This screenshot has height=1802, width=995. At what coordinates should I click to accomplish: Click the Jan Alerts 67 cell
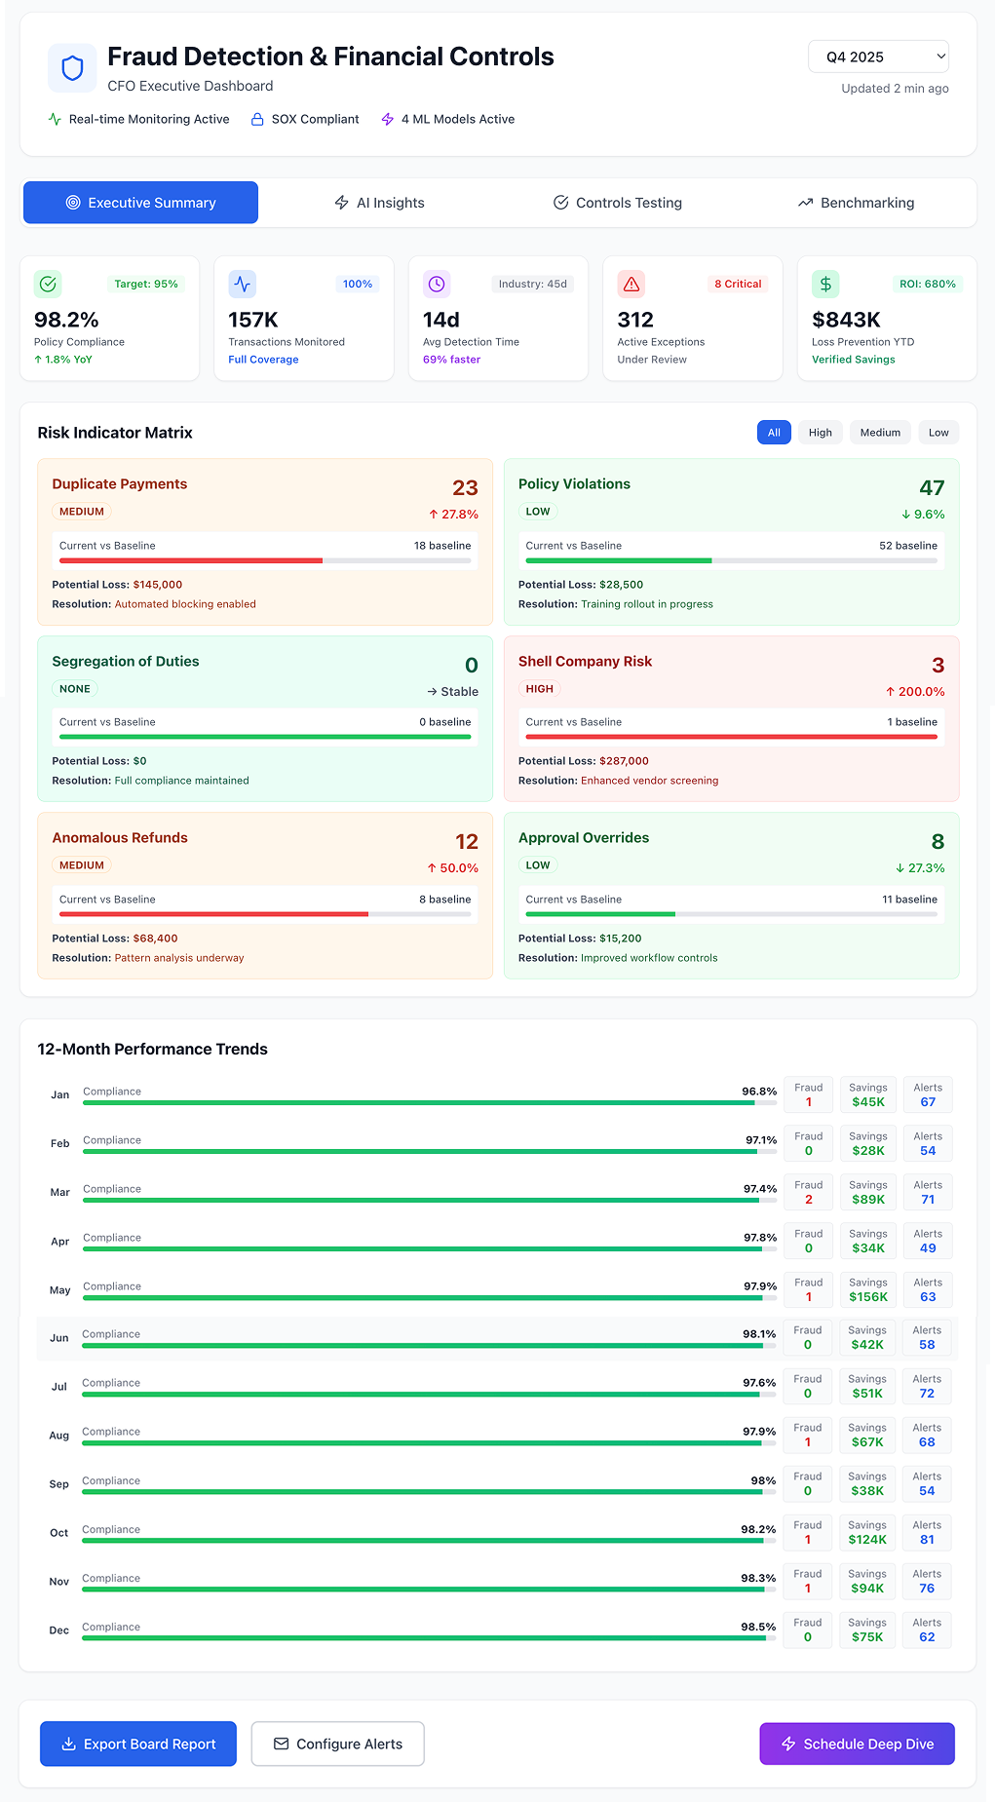(x=928, y=1094)
